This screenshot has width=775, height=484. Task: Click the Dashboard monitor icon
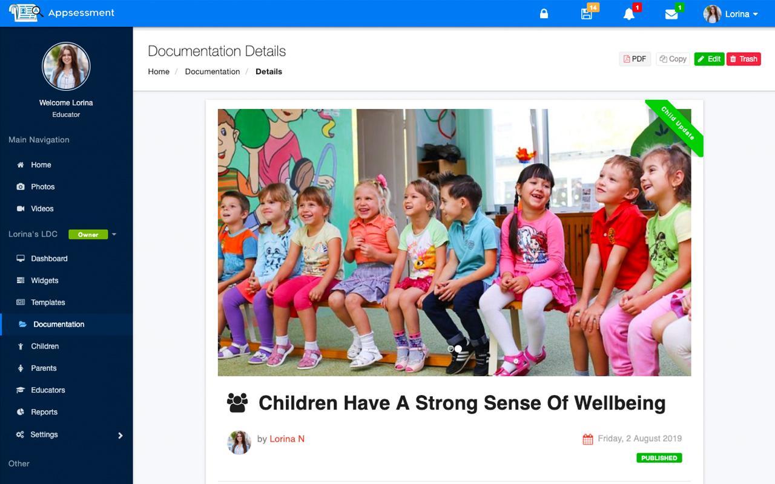click(21, 258)
